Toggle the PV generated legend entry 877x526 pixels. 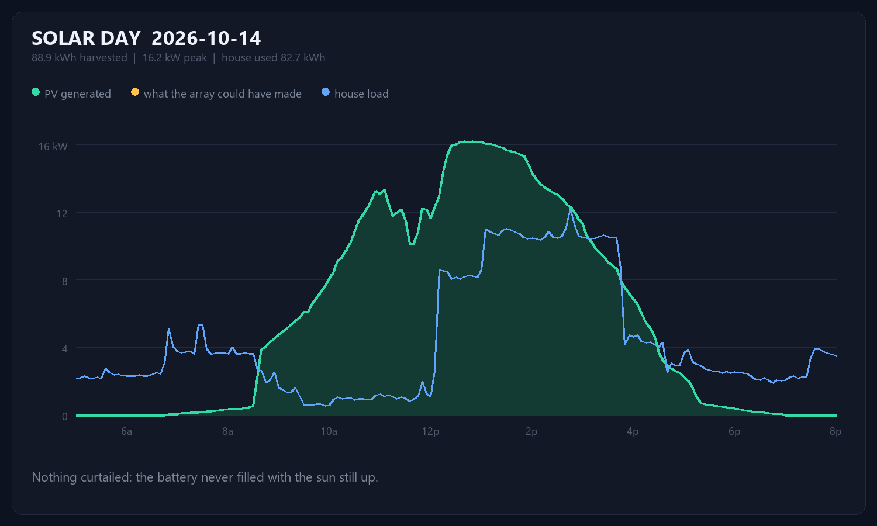pos(71,94)
